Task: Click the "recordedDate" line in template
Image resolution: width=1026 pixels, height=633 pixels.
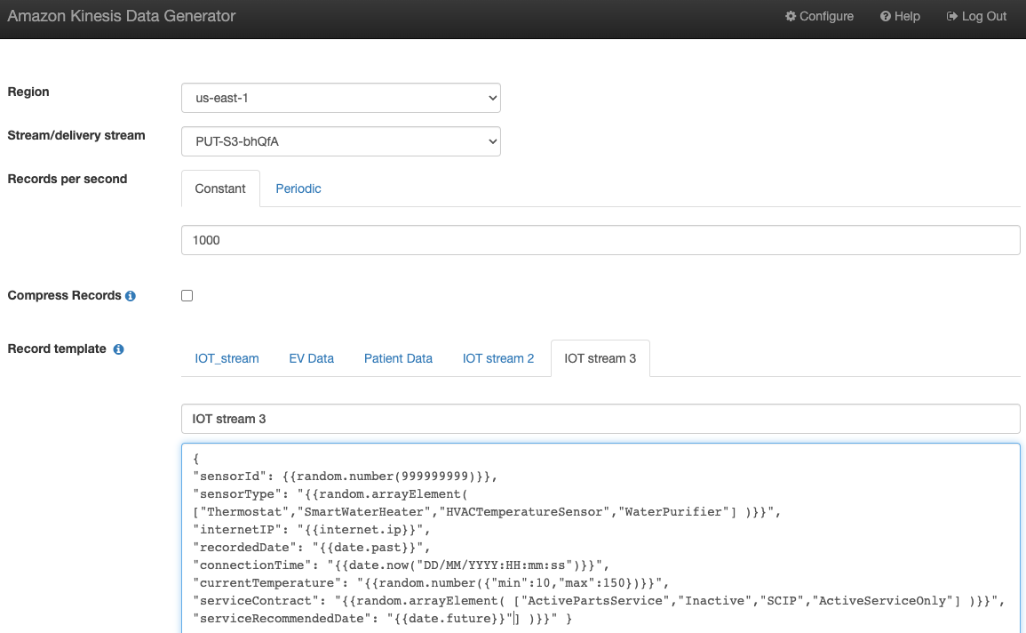Action: coord(312,548)
